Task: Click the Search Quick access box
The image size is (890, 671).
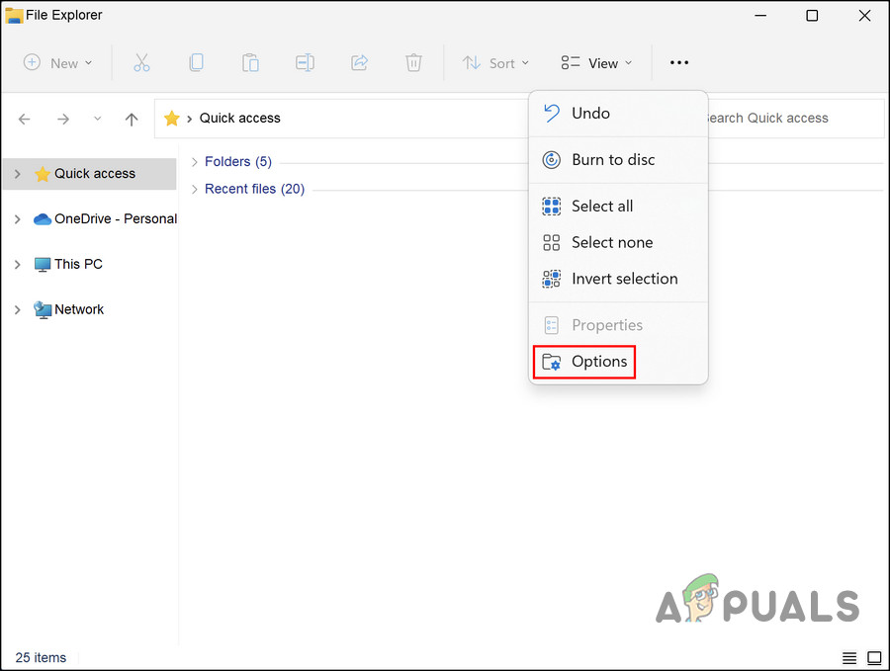Action: pos(796,118)
